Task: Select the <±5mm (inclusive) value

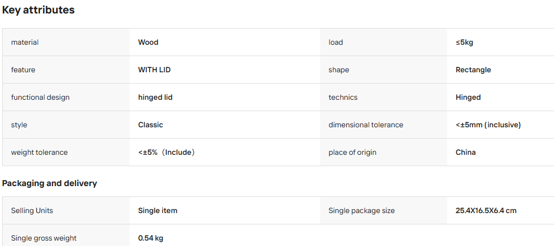Action: [x=488, y=125]
